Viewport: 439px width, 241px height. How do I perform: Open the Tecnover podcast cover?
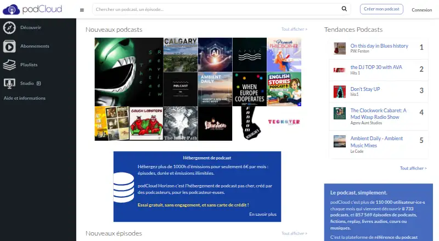284,124
